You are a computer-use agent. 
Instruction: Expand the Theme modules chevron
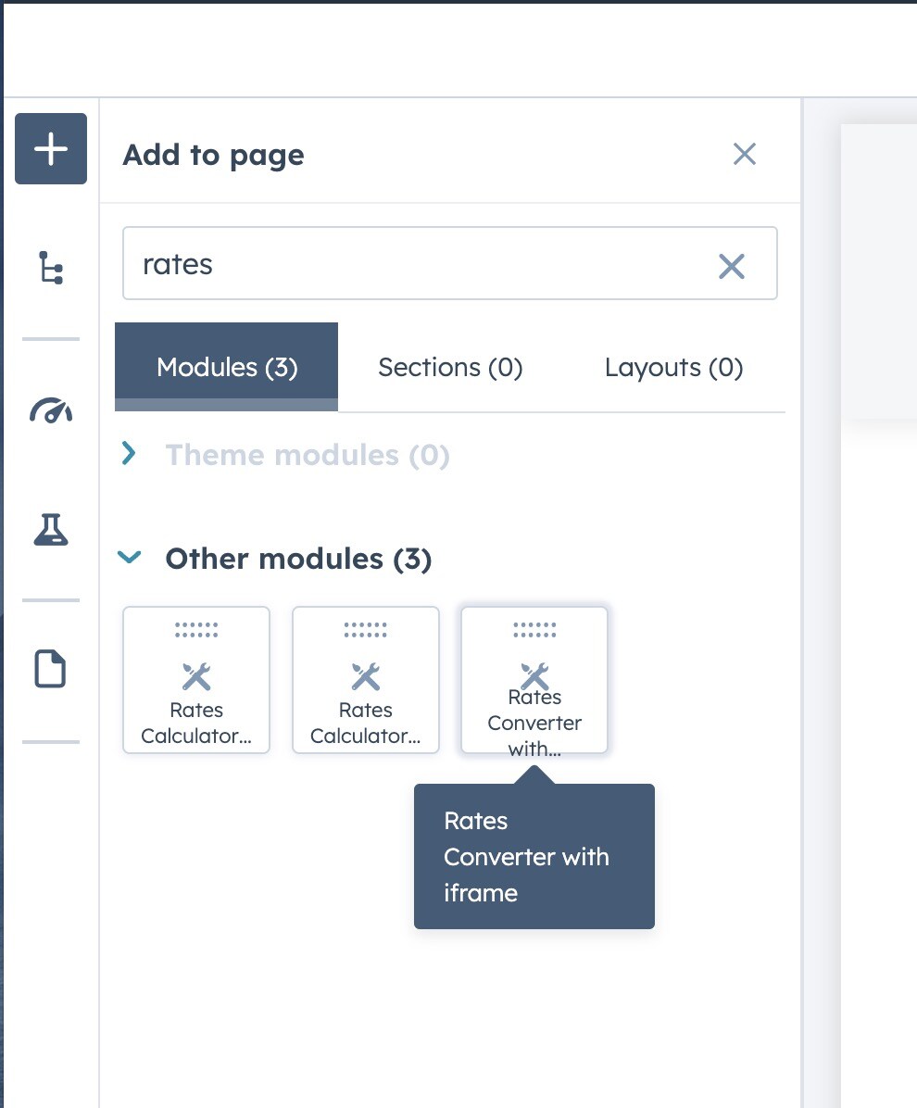130,454
